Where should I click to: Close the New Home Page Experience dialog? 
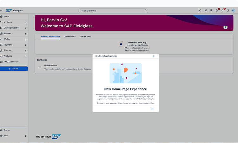154,56
